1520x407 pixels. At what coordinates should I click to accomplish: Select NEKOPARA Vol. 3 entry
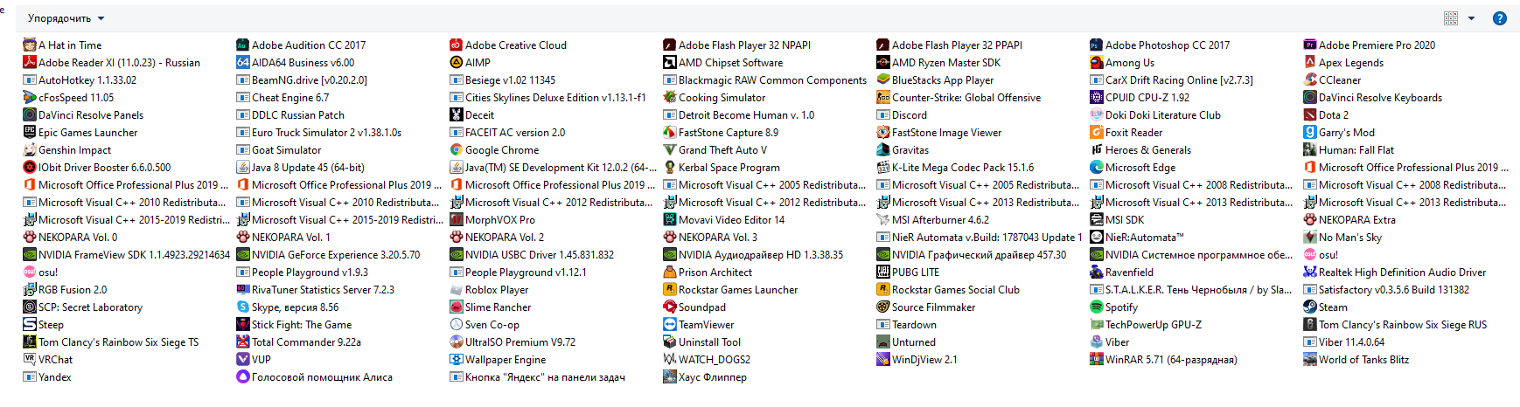710,237
